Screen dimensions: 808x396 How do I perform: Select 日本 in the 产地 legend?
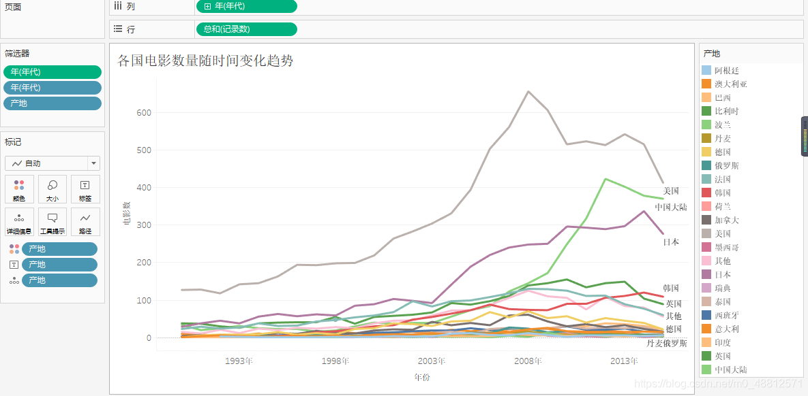722,274
